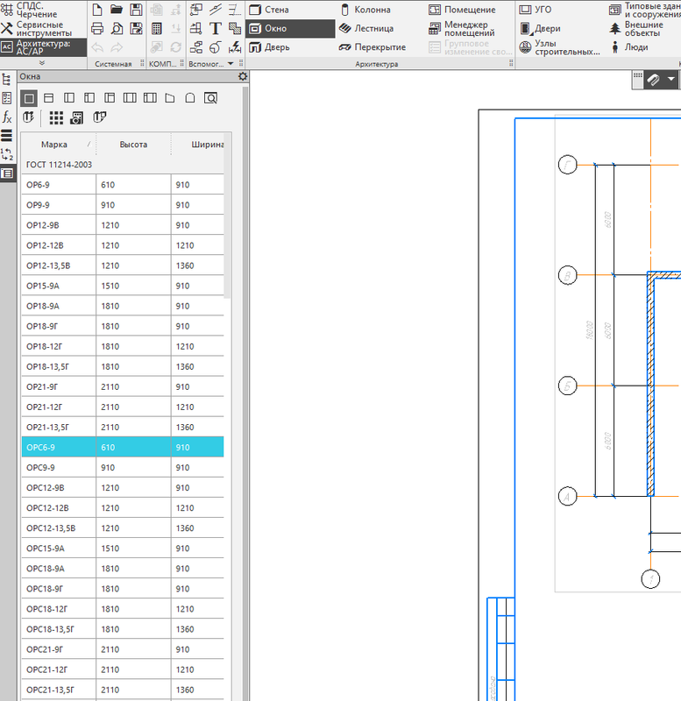Click the Save As diskette-with-pencil icon
Image resolution: width=681 pixels, height=701 pixels.
136,29
